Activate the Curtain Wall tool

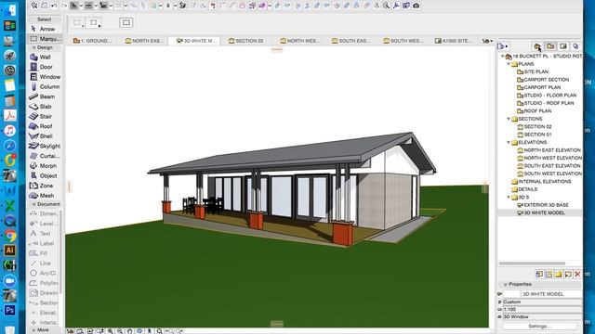tap(45, 156)
